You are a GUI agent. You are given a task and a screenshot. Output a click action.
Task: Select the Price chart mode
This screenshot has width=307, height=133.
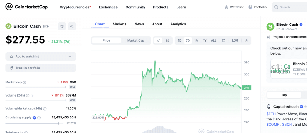pos(106,40)
